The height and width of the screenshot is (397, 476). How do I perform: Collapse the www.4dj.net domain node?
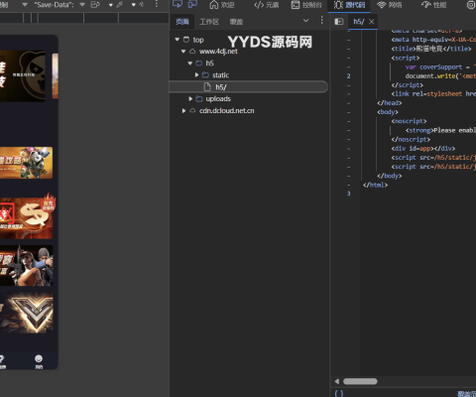tap(183, 52)
